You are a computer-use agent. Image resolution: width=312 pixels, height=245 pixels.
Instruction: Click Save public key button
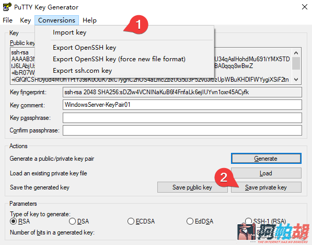pos(192,187)
